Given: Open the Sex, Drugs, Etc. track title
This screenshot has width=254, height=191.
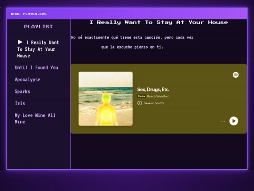Looking at the screenshot, I should (x=153, y=90).
